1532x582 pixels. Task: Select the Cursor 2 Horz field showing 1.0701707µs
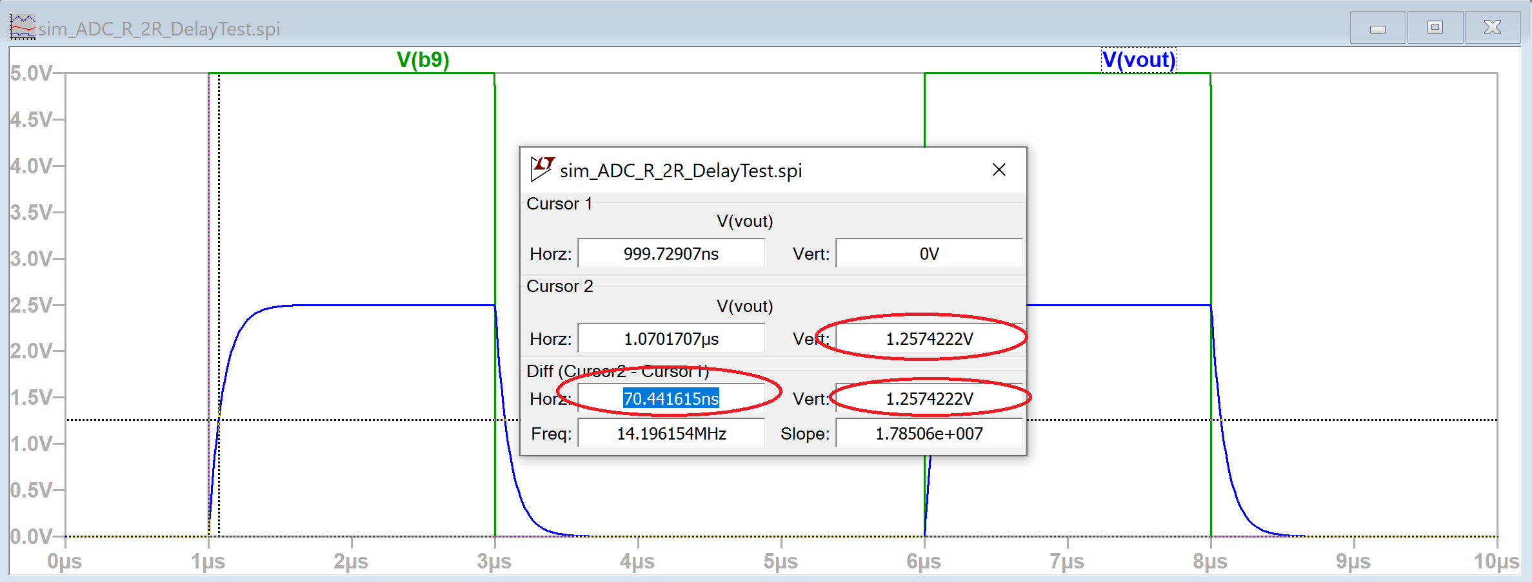point(671,338)
